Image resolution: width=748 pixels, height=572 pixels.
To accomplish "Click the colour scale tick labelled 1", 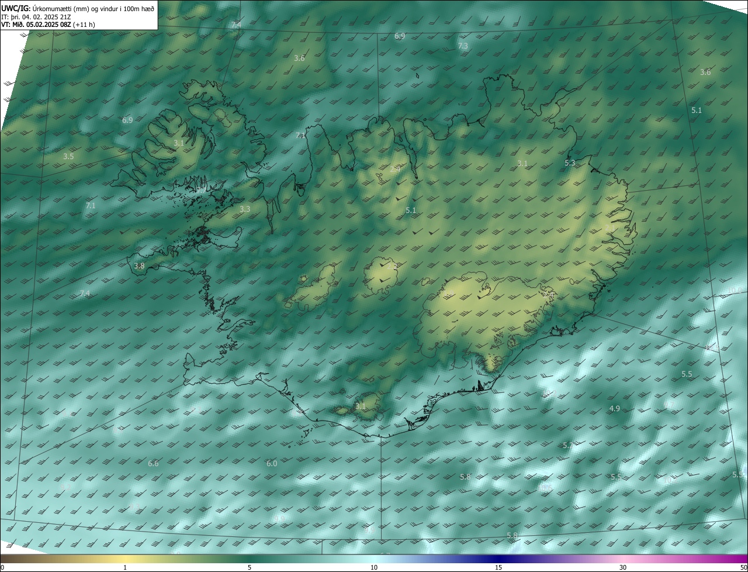I will [125, 567].
